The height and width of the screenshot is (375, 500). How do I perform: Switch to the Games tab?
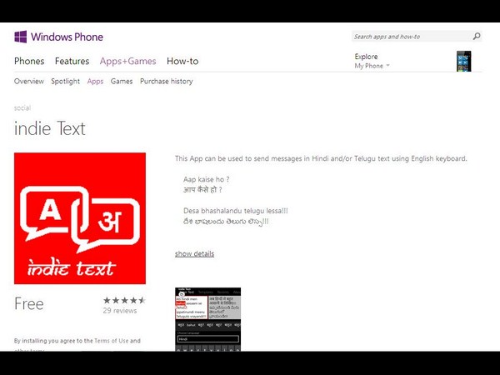pyautogui.click(x=122, y=82)
